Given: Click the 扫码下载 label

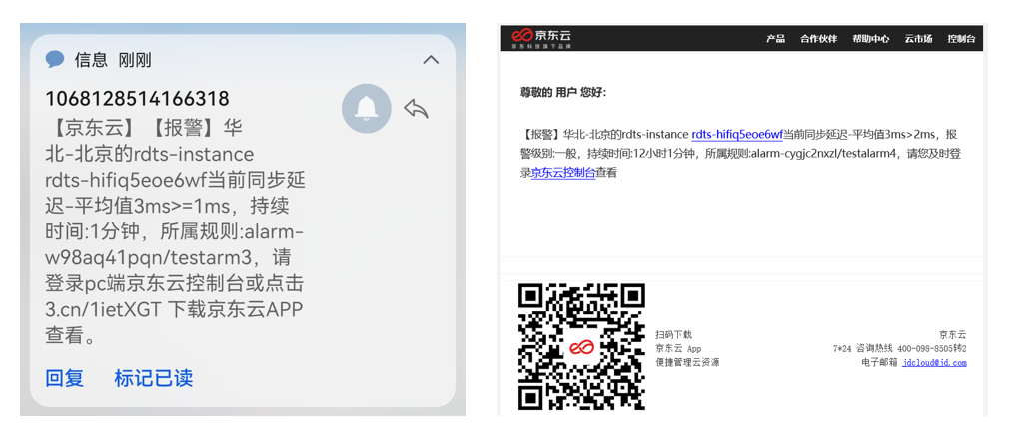Looking at the screenshot, I should coord(673,334).
